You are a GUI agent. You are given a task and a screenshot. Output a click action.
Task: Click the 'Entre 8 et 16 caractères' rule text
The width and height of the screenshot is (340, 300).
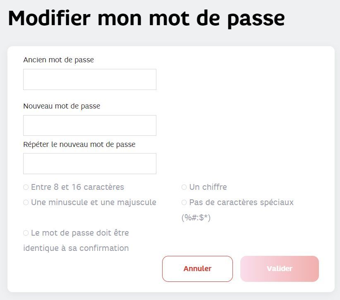coord(78,187)
